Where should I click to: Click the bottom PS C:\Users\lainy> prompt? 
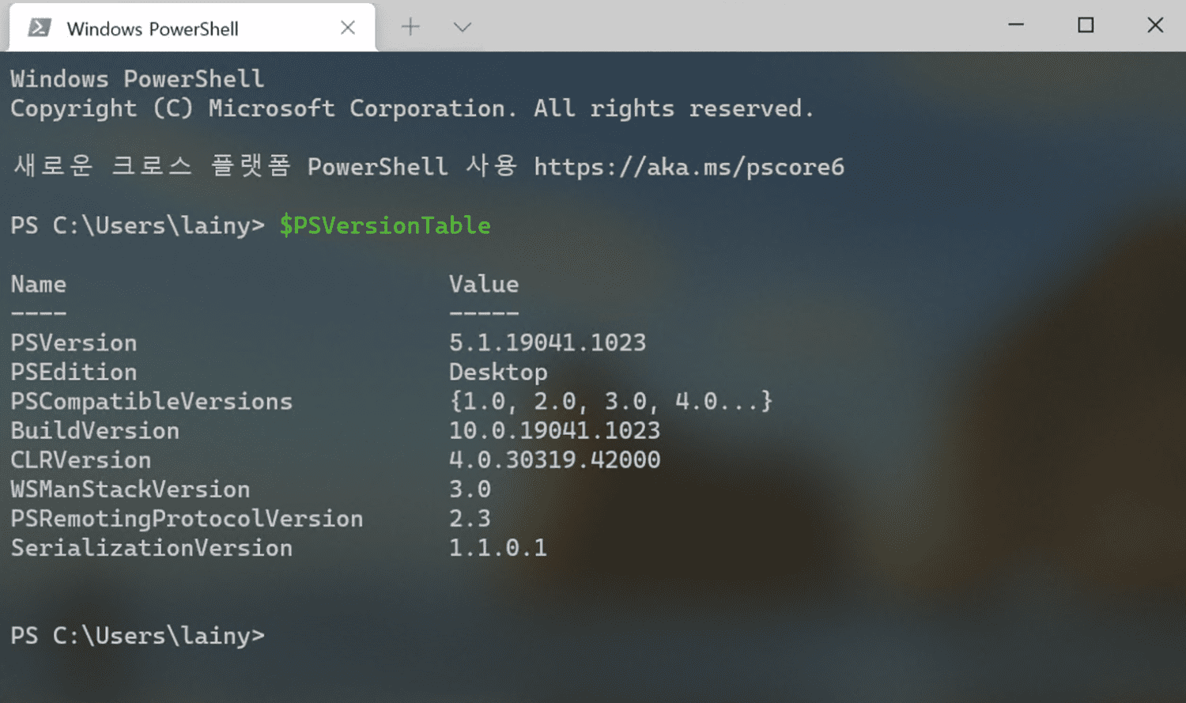coord(138,636)
